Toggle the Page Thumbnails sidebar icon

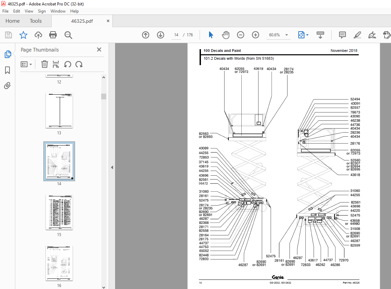(8, 54)
